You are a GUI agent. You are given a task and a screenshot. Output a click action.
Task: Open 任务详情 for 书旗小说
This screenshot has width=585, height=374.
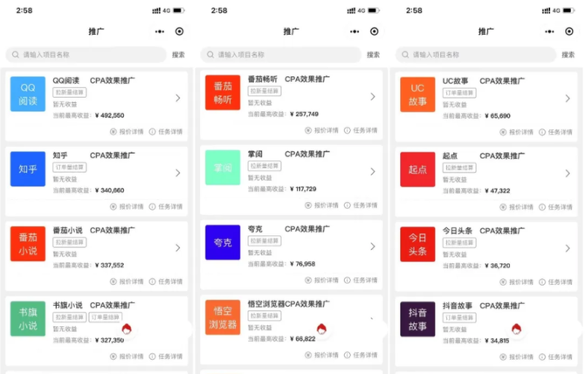click(x=166, y=357)
